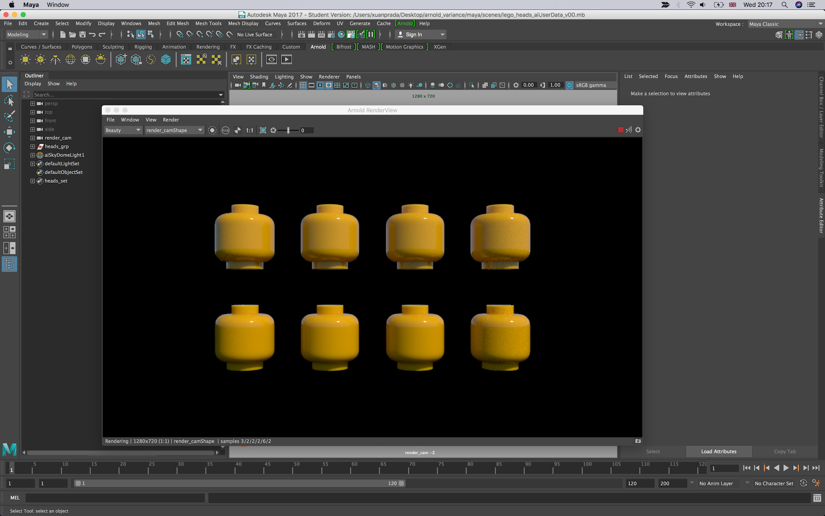Image resolution: width=825 pixels, height=516 pixels.
Task: Create Arnold photometric light shelf icon
Action: coord(55,59)
